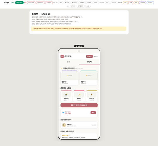Screen dimensions: 158x146
Task: Click the sparkle icon beside free consultation heading
Action: pyautogui.click(x=61, y=68)
